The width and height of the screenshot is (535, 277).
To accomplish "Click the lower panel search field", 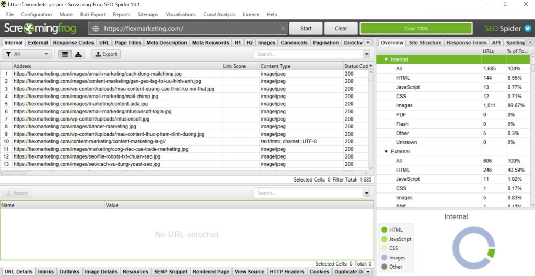I will [308, 193].
